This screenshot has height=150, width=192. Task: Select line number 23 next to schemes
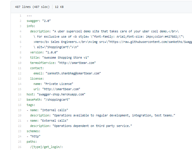(x=20, y=131)
